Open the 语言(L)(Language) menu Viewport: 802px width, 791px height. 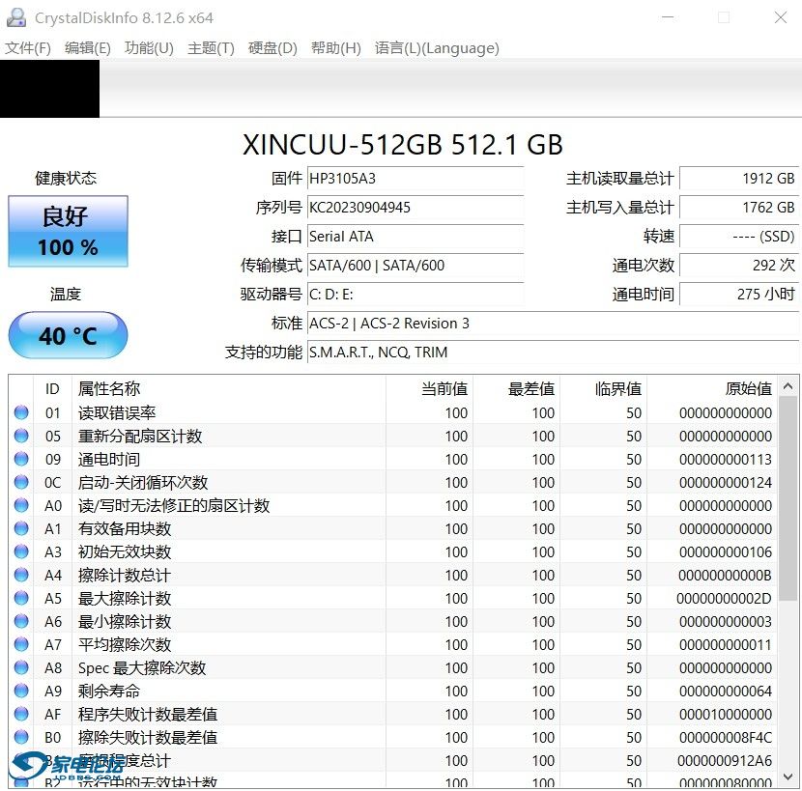tap(437, 48)
